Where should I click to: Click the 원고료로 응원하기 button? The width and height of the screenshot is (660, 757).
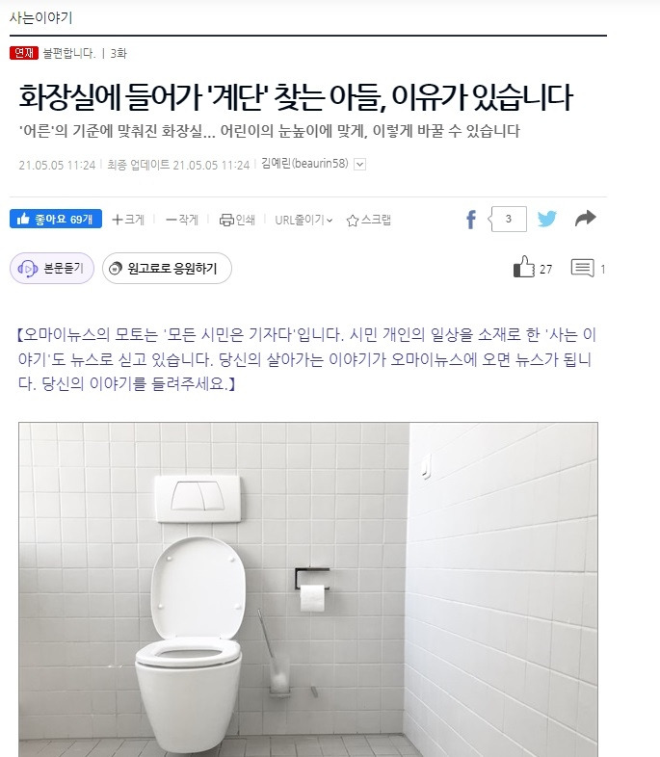[x=167, y=268]
